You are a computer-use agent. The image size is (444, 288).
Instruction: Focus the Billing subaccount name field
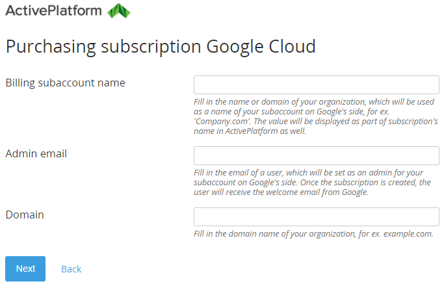pyautogui.click(x=317, y=85)
